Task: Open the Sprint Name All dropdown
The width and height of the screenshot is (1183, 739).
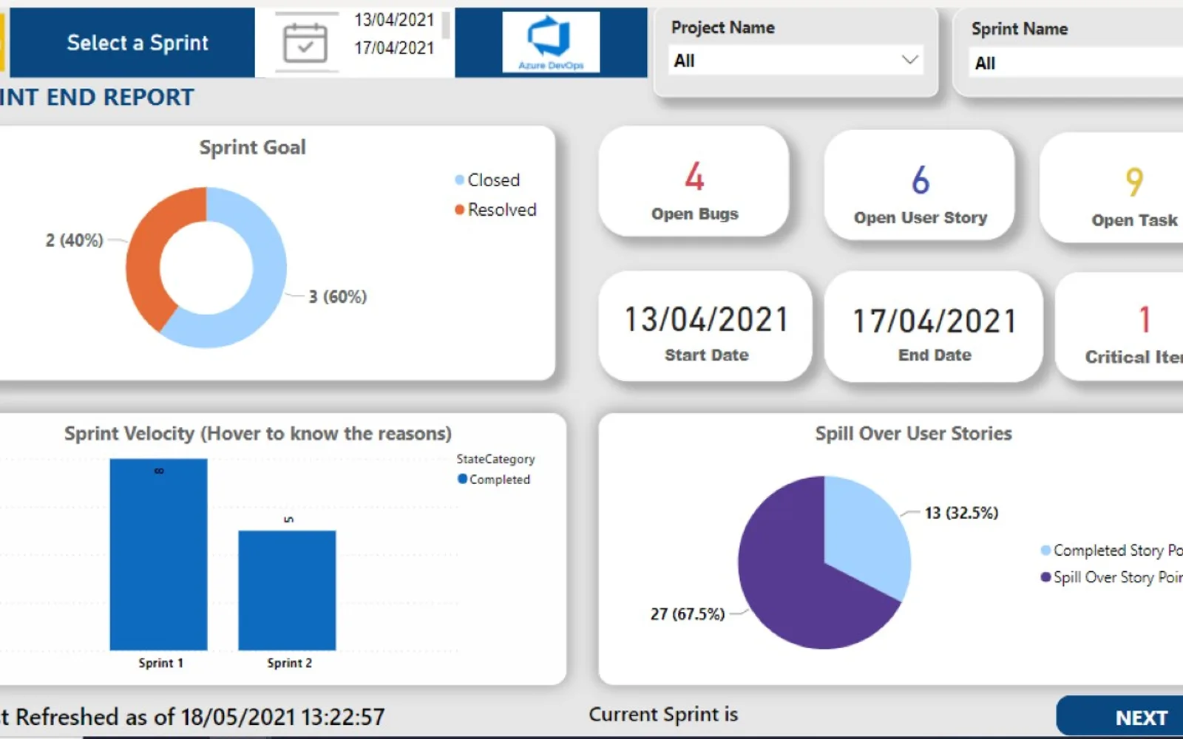Action: pos(1076,63)
